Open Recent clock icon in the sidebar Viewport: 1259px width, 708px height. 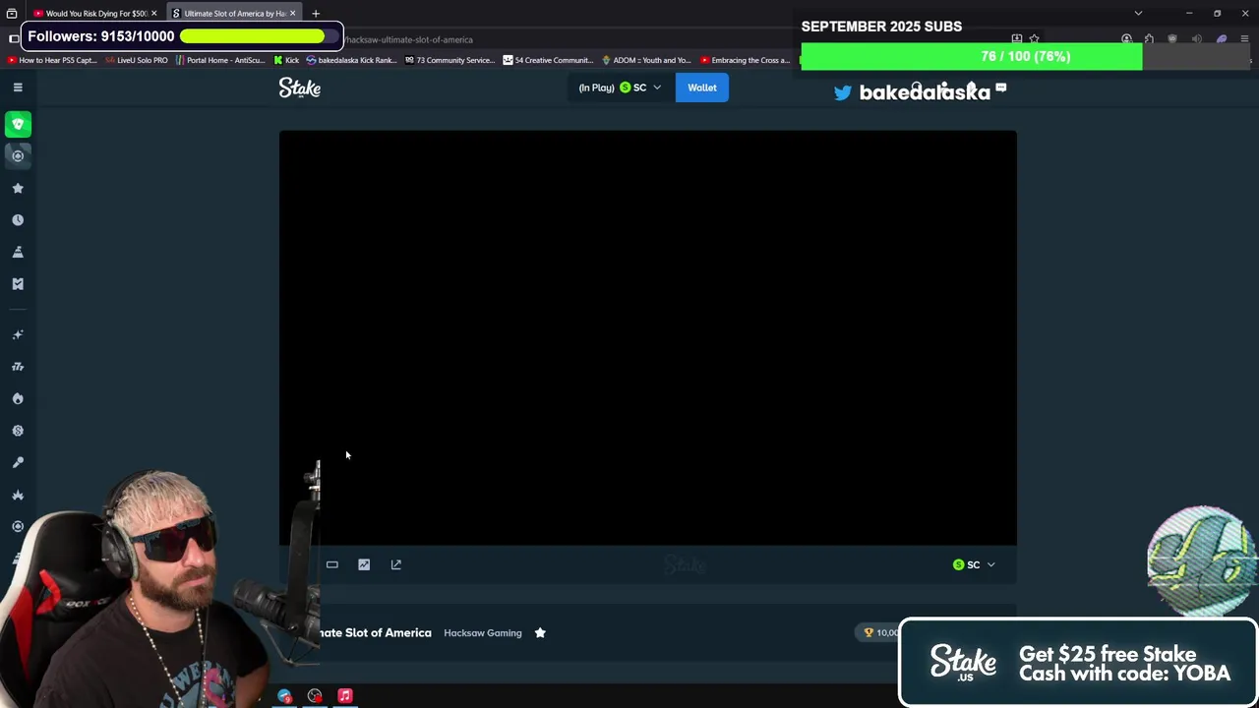(x=18, y=220)
